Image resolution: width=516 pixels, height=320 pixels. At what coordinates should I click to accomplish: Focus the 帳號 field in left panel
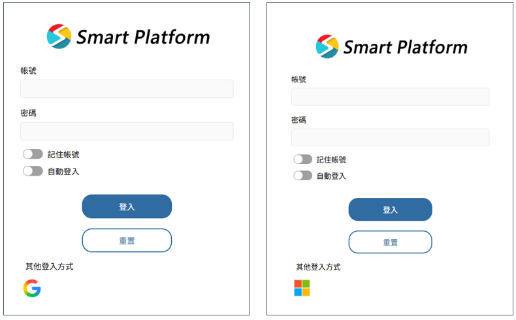pyautogui.click(x=127, y=89)
